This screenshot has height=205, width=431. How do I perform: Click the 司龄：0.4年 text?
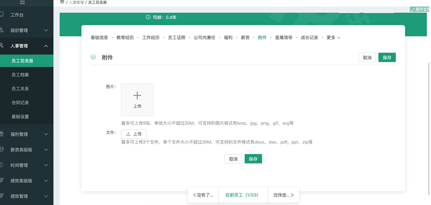point(165,17)
